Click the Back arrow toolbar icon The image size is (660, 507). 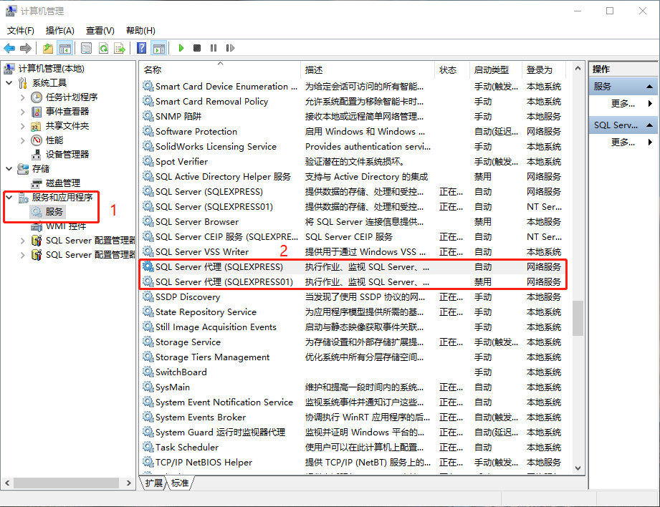coord(9,49)
